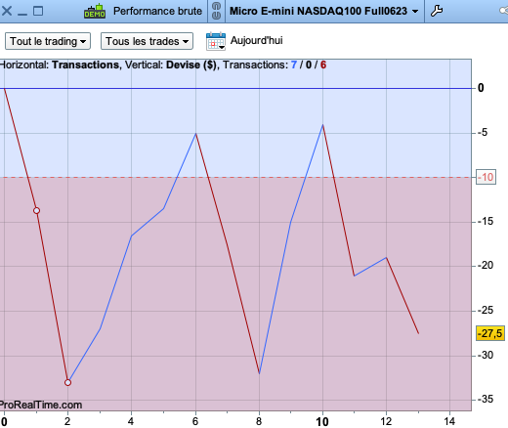Screen dimensions: 508x428
Task: Click the 'Devise ($)' vertical axis label
Action: click(191, 64)
